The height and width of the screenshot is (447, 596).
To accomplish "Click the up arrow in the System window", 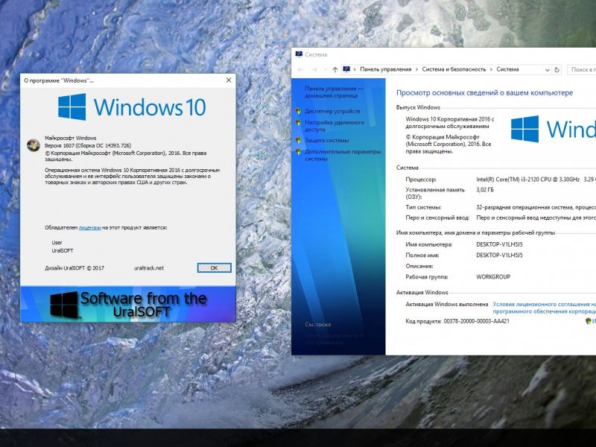I will [335, 69].
